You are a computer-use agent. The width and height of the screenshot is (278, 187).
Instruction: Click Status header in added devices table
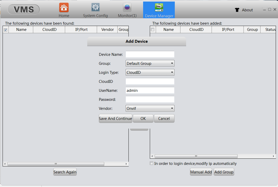pyautogui.click(x=268, y=30)
